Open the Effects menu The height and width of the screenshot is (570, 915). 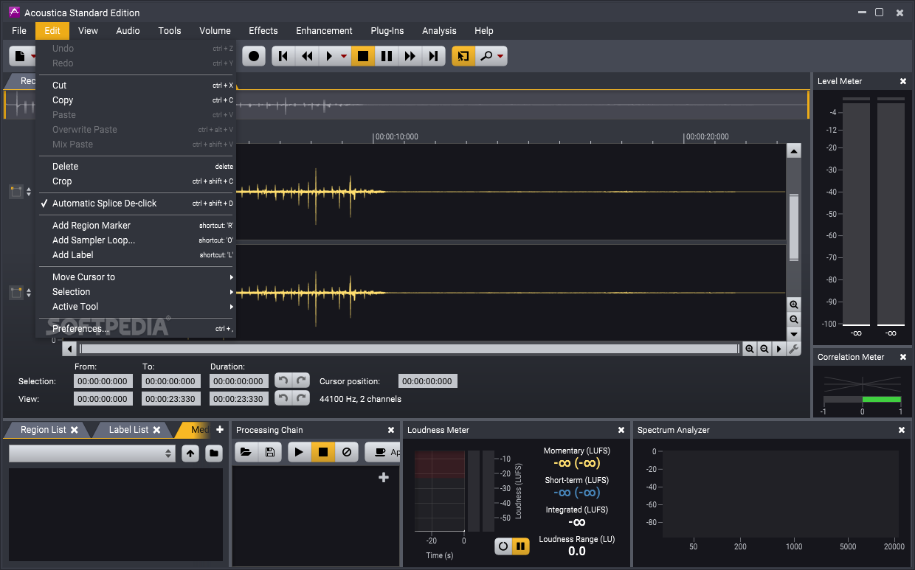pyautogui.click(x=263, y=31)
